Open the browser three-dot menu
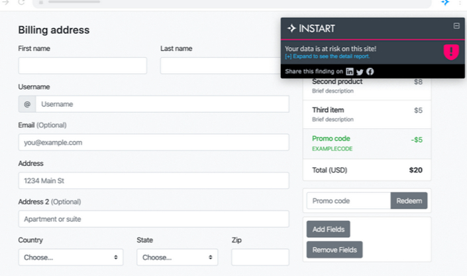 460,3
